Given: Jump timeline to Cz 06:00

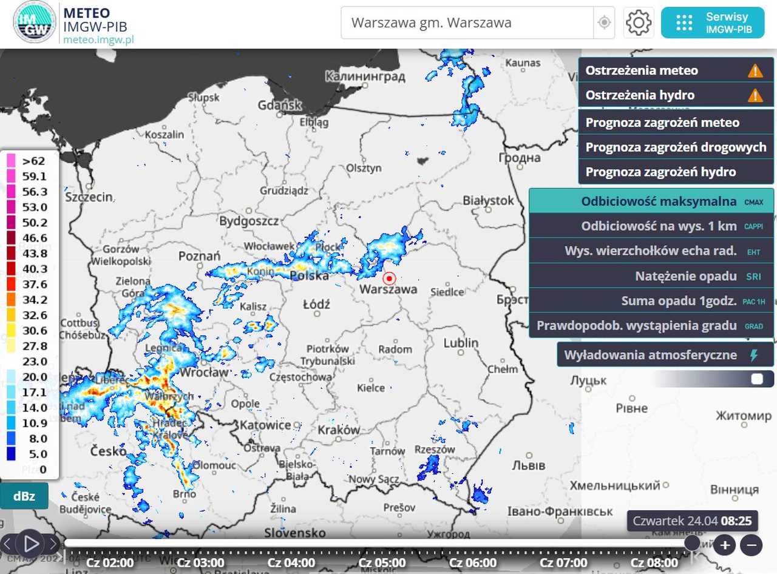Looking at the screenshot, I should [473, 563].
